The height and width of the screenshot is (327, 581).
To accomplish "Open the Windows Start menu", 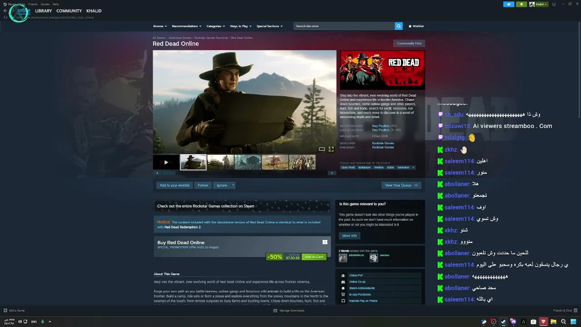I will (x=573, y=322).
